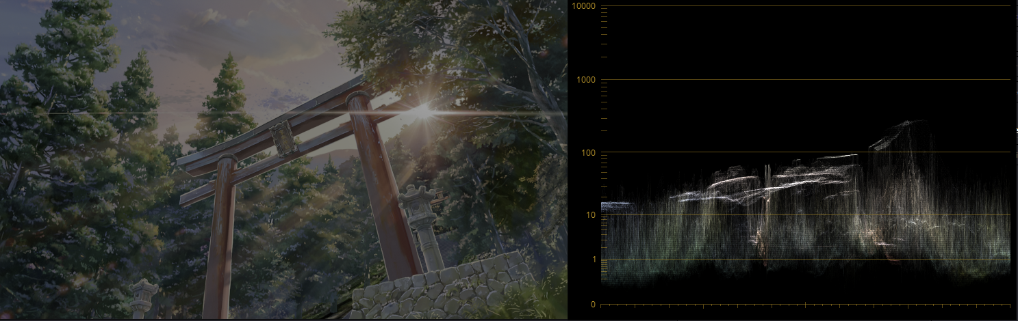Click the 1 level axis label
The height and width of the screenshot is (321, 1018).
coord(593,259)
